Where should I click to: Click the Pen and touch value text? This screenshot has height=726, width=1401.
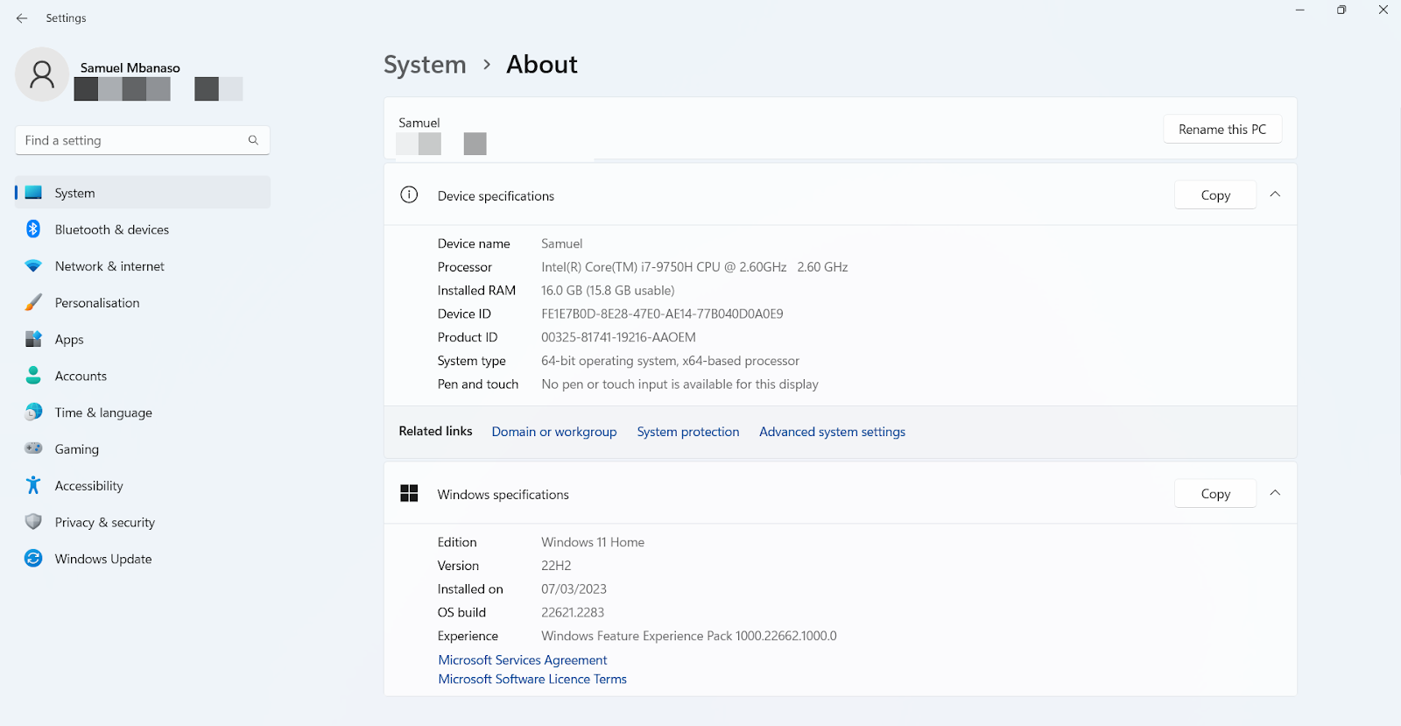[679, 384]
